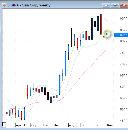Click the highlighted latest weekly candle
Viewport: 128px width, 130px height.
[x=107, y=34]
